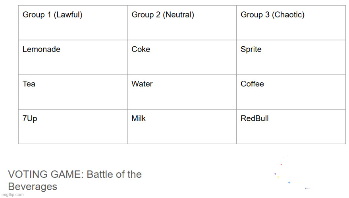Click the Group 3 (Chaotic) header cell

click(291, 23)
